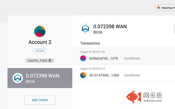Click the Wanchain logo beside main balance
The width and height of the screenshot is (175, 109).
[x=85, y=29]
